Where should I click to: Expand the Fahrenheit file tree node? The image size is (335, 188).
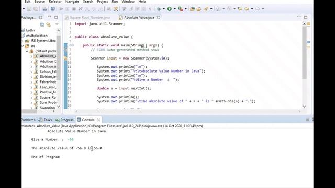click(x=31, y=82)
